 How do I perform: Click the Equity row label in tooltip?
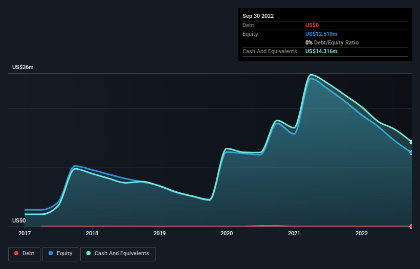coord(250,34)
